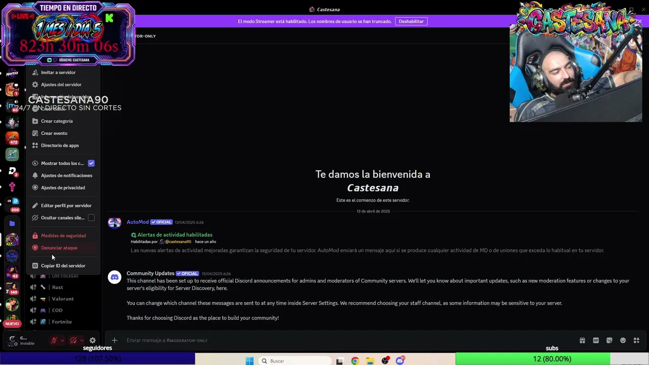649x365 pixels.
Task: Open Medidas de seguridad menu entry
Action: pos(63,236)
